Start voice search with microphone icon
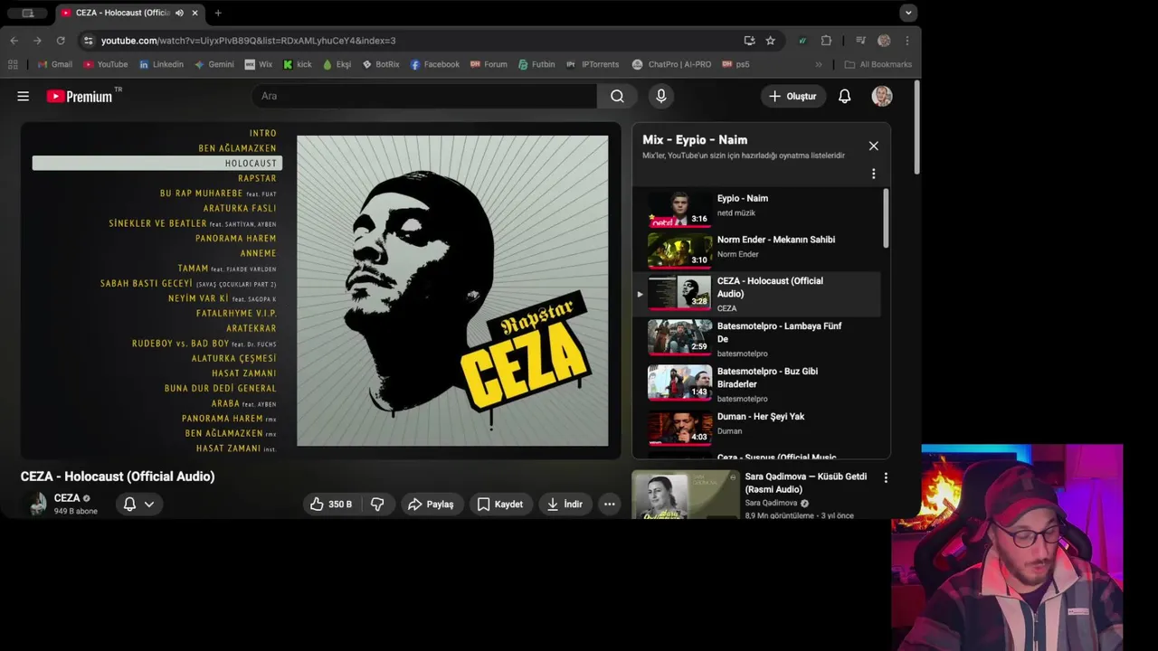Image resolution: width=1158 pixels, height=651 pixels. [661, 96]
